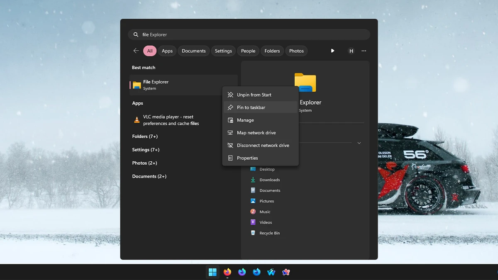The height and width of the screenshot is (280, 498).
Task: Switch to the Photos filter tab
Action: (x=296, y=51)
